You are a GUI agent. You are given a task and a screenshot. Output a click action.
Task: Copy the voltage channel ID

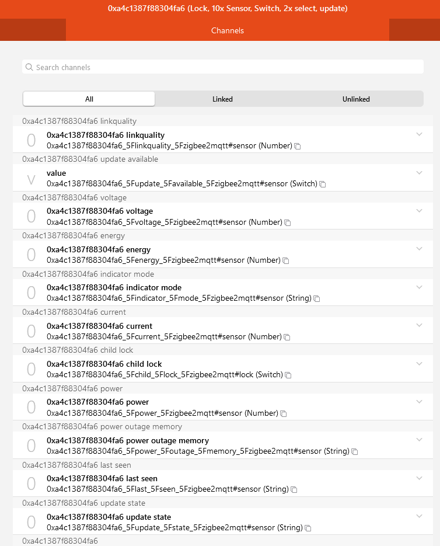(x=287, y=222)
